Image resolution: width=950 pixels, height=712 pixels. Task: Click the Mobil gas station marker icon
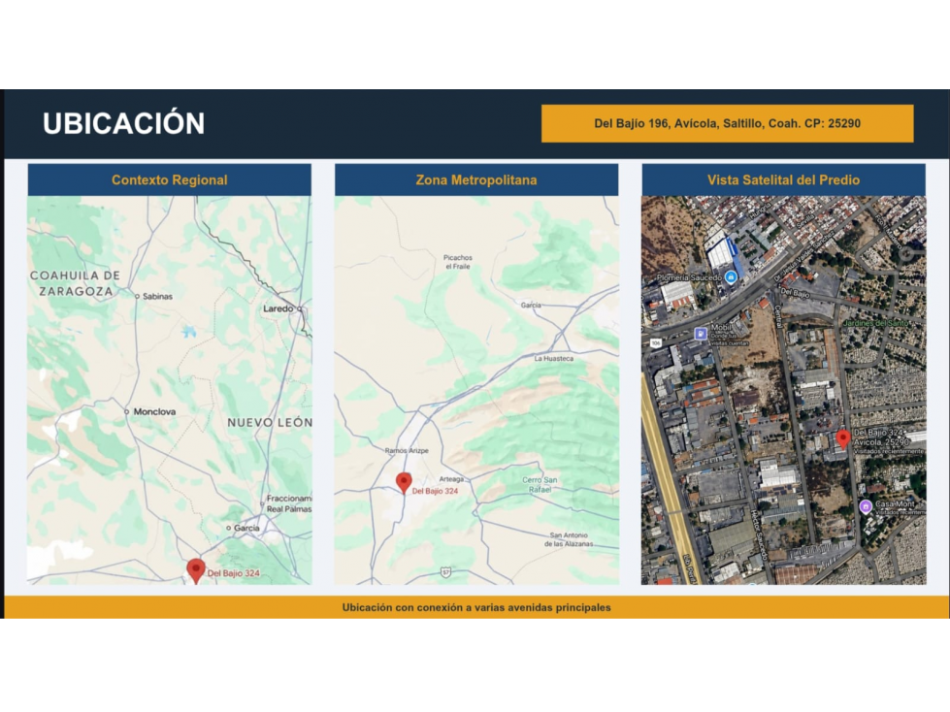click(701, 334)
